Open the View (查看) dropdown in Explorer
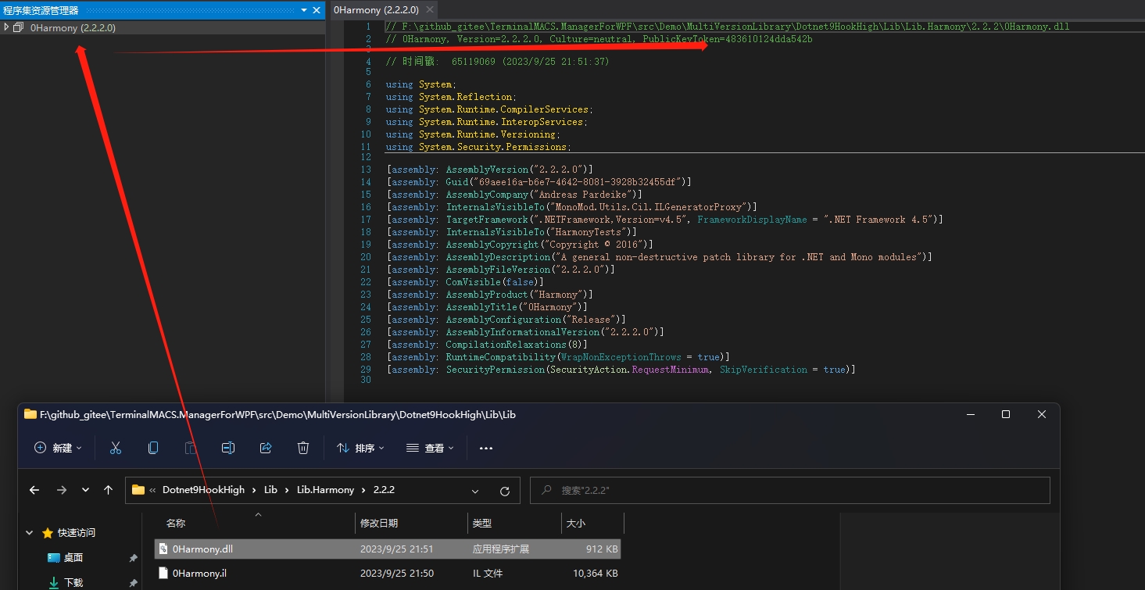The height and width of the screenshot is (590, 1145). (430, 448)
